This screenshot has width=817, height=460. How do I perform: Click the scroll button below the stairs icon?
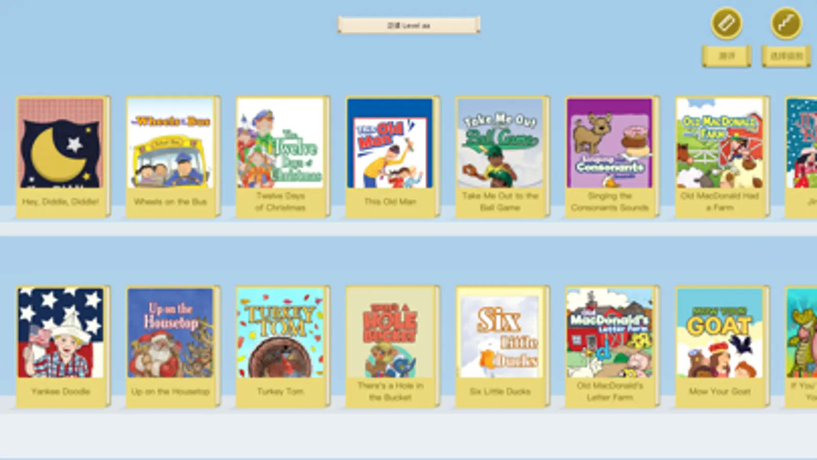(x=786, y=56)
